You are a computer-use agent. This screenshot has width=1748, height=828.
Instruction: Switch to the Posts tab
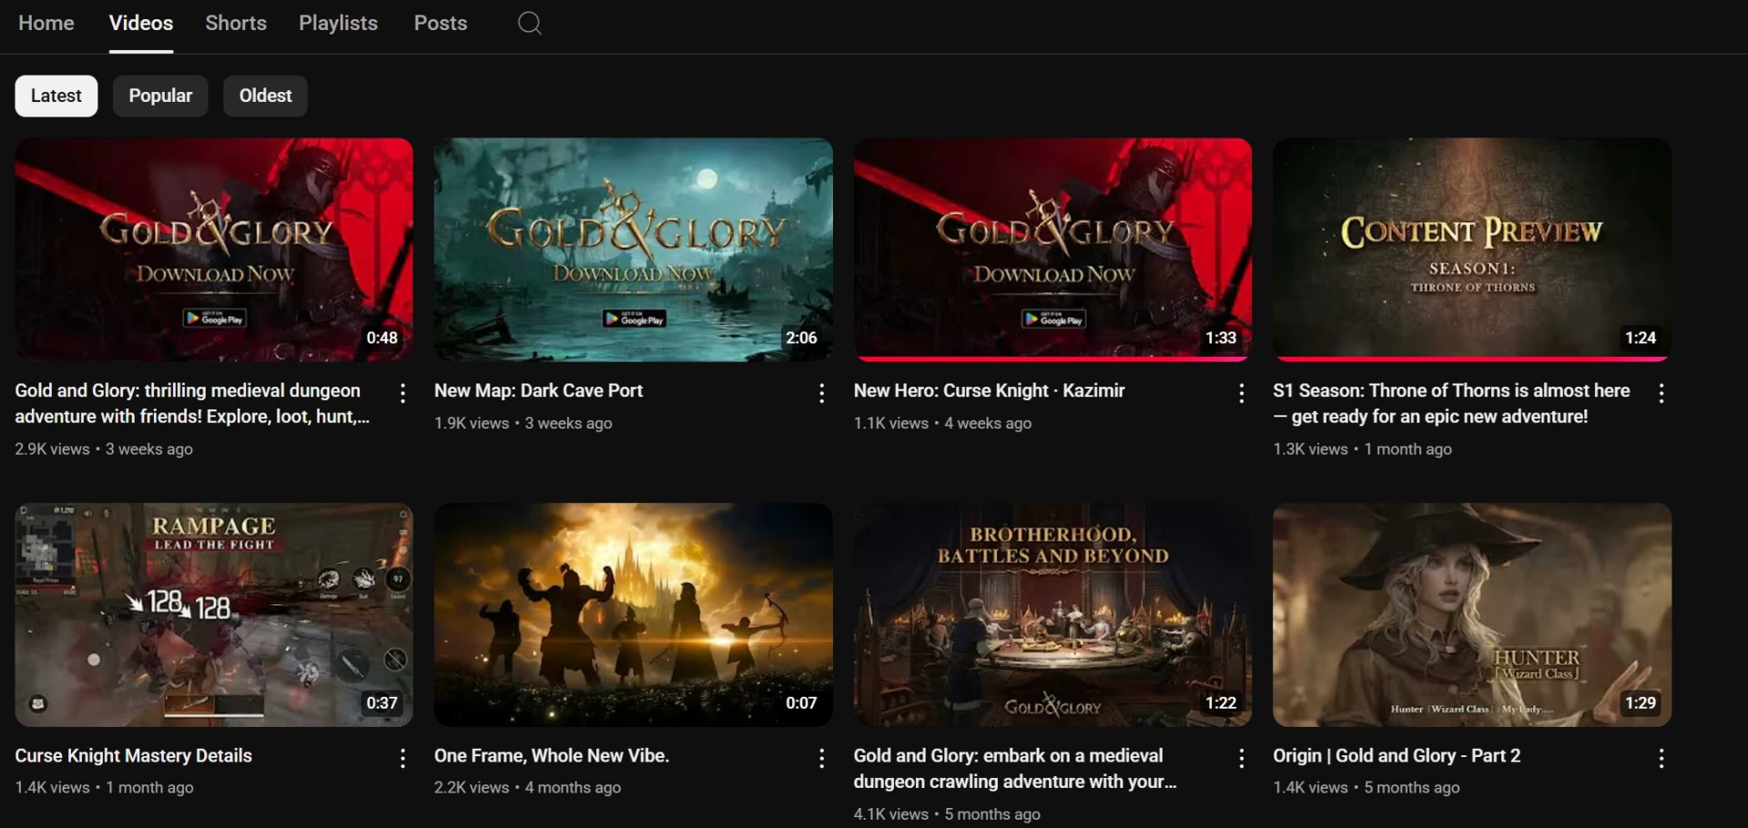pyautogui.click(x=441, y=24)
